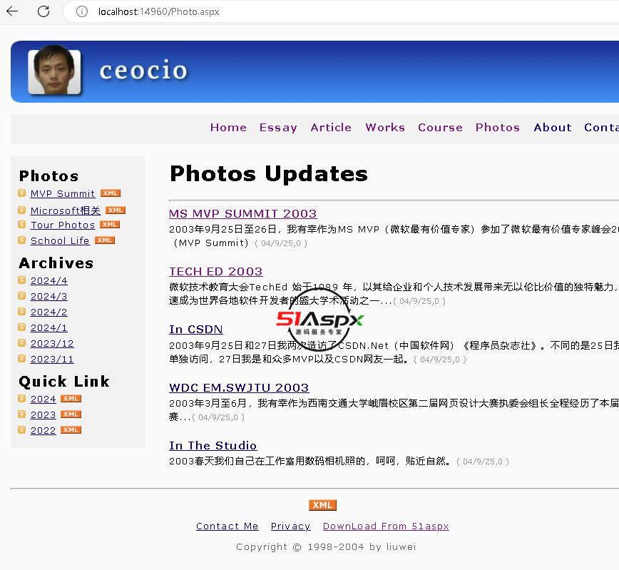Open the Tour Photos category link

point(63,225)
